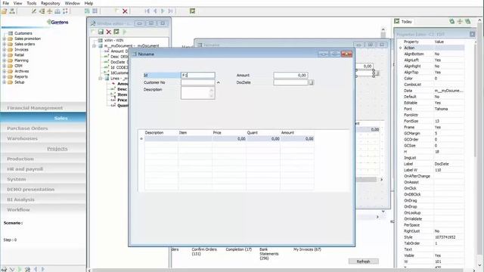The image size is (484, 272).
Task: Click the tools icon in bottom-left bar
Action: tap(27, 269)
